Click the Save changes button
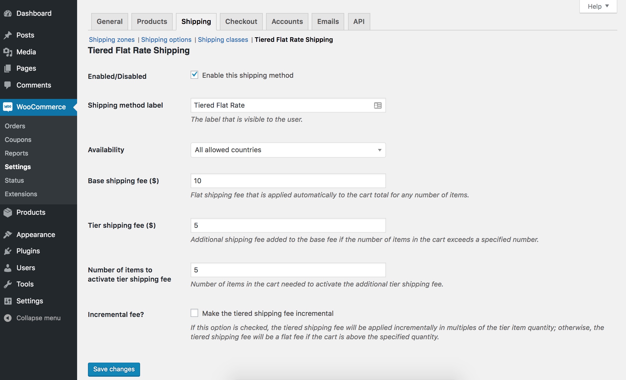The image size is (626, 380). (x=114, y=369)
